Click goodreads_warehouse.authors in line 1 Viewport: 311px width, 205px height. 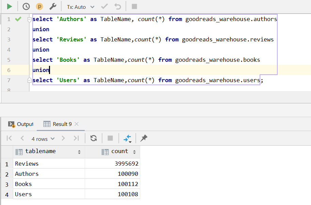click(x=231, y=19)
